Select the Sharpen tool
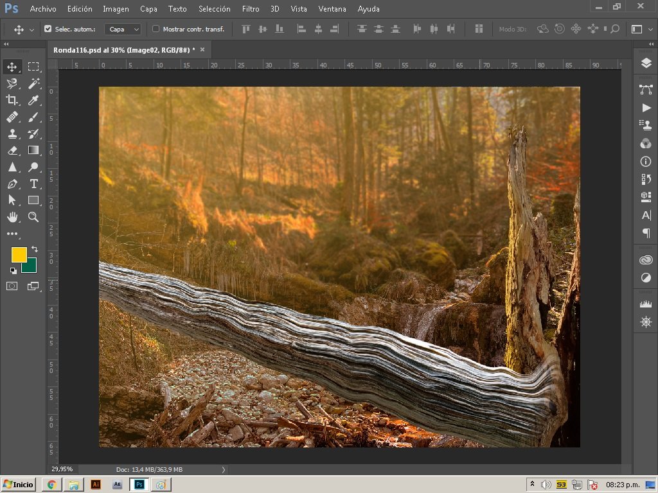This screenshot has width=658, height=493. 12,168
